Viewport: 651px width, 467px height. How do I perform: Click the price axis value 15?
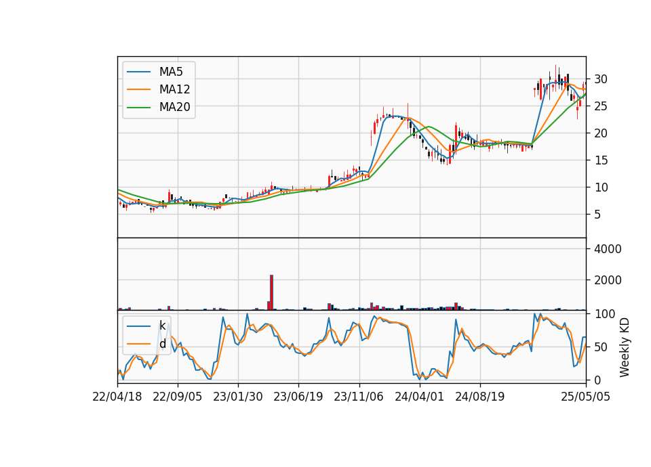pyautogui.click(x=601, y=160)
